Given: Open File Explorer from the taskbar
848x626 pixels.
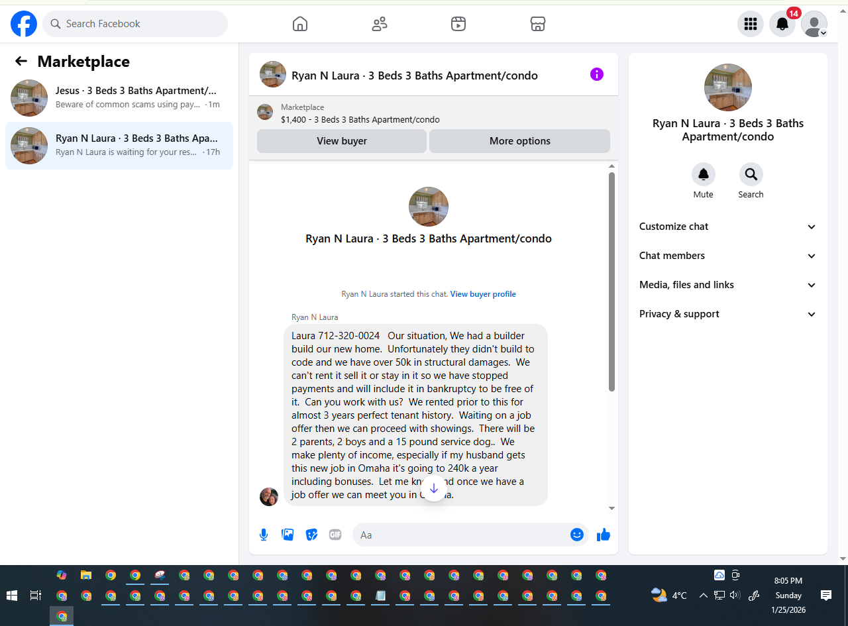Looking at the screenshot, I should click(86, 575).
